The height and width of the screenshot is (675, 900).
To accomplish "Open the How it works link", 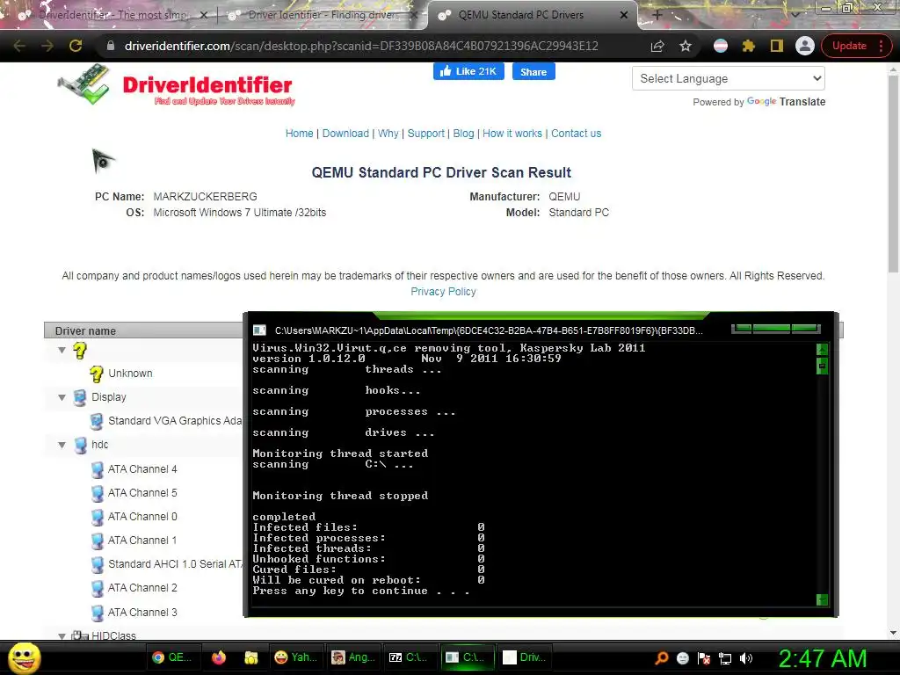I will 512,134.
